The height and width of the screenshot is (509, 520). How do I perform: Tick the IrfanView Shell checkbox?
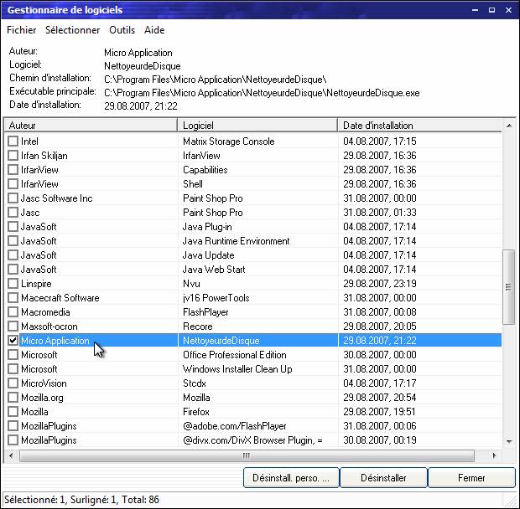[x=13, y=184]
